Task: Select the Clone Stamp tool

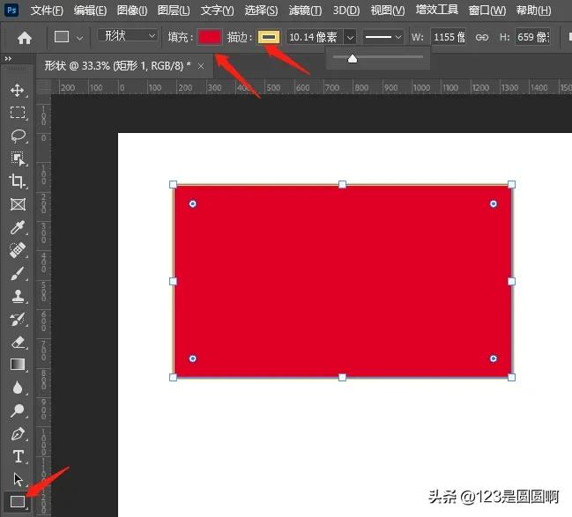Action: (x=18, y=296)
